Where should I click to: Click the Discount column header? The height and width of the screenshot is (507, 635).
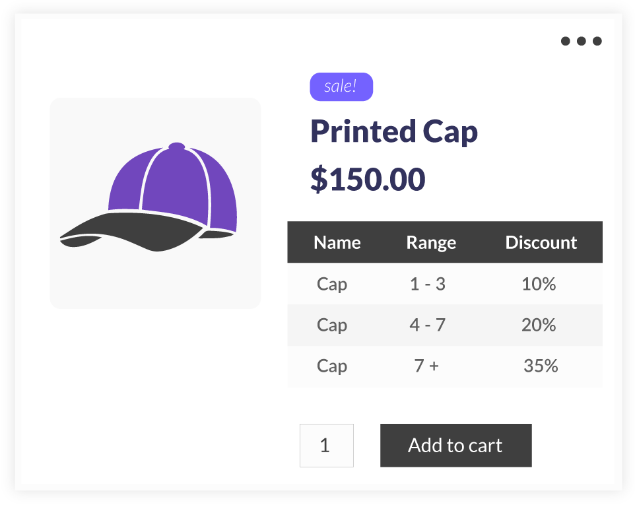[541, 242]
